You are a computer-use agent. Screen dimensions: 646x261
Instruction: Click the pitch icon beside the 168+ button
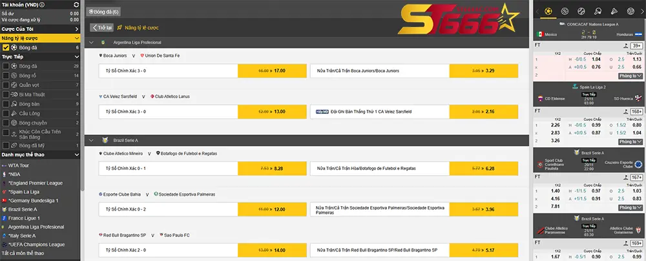coord(626,111)
